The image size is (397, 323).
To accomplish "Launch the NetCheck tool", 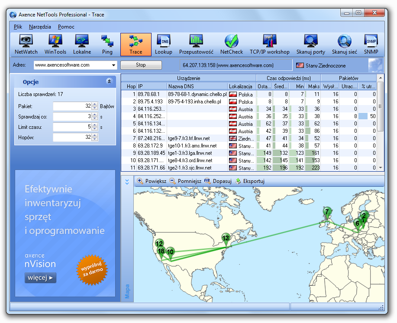I will coord(232,45).
